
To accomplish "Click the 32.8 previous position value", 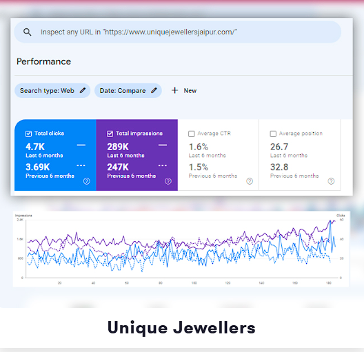I will tap(279, 167).
